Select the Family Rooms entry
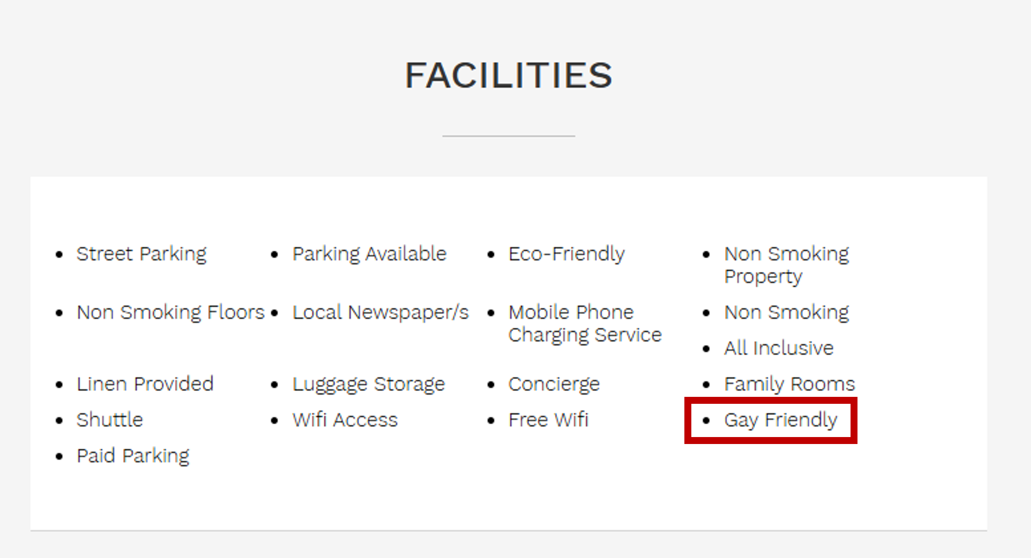The width and height of the screenshot is (1031, 558). pos(789,384)
